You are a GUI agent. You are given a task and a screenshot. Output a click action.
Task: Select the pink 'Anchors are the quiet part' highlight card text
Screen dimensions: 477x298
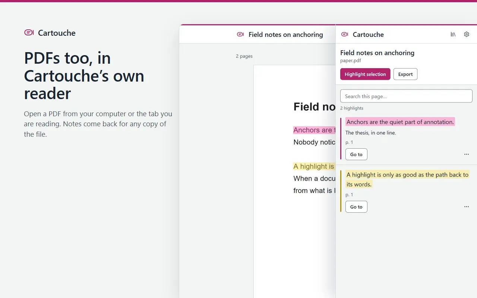pyautogui.click(x=400, y=122)
